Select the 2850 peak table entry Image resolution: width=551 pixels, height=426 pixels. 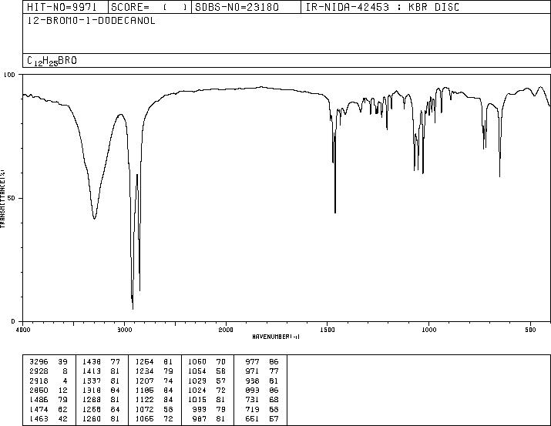[48, 390]
